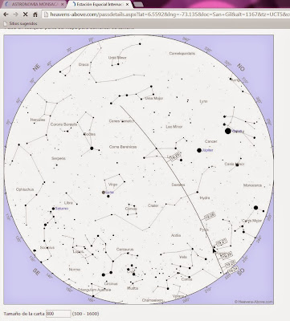
Task: Click the Hercules constellation label
Action: [38, 120]
